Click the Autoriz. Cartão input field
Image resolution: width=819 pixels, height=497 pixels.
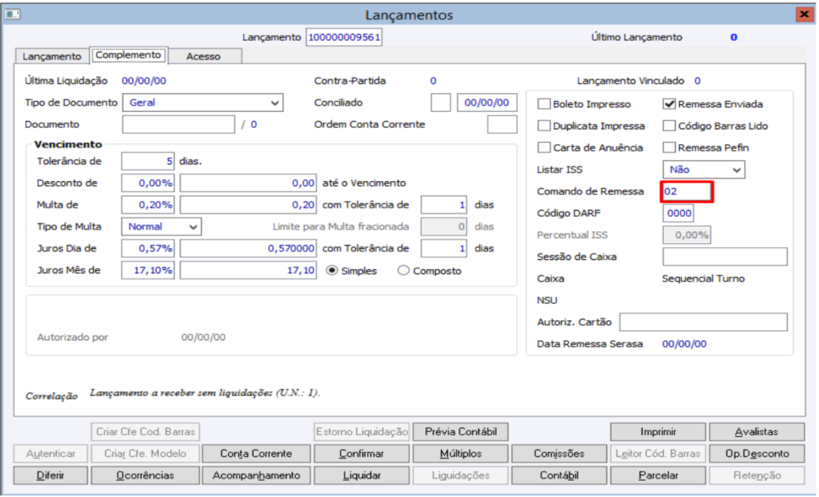(703, 322)
